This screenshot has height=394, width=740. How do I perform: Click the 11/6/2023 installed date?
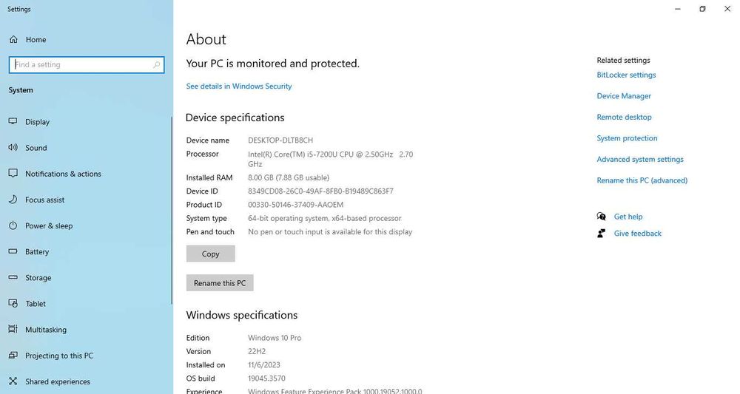[x=264, y=364]
